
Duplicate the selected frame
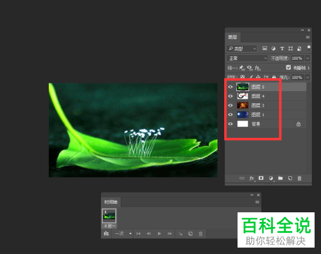click(x=190, y=233)
